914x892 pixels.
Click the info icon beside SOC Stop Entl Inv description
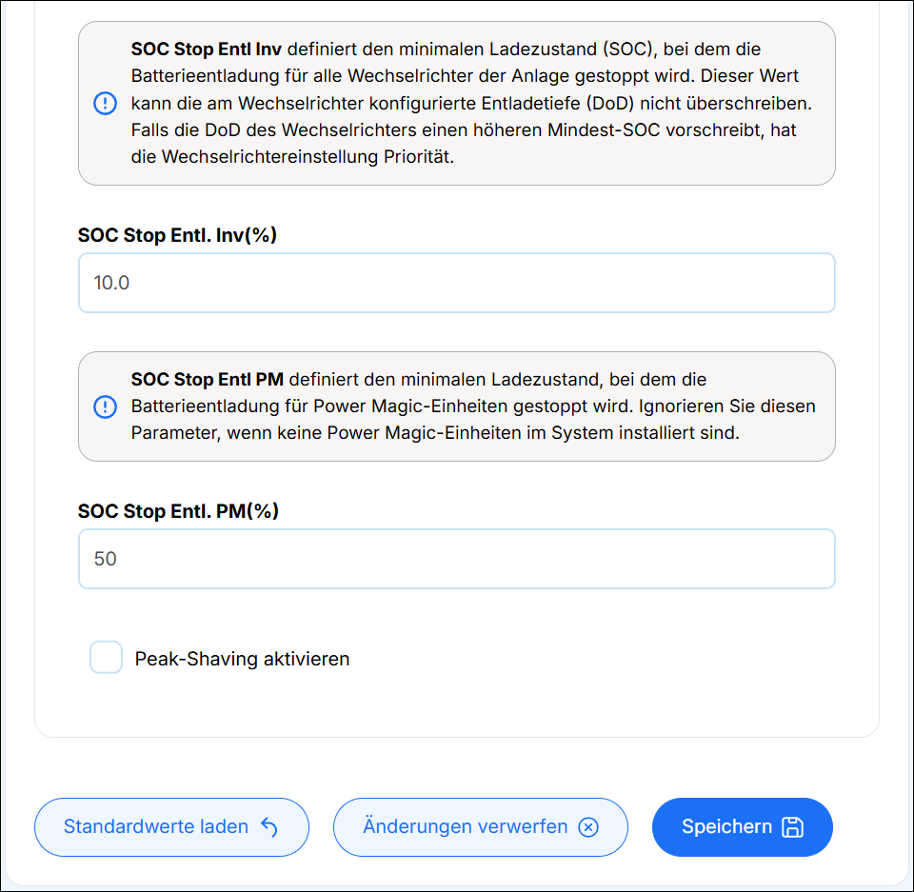[x=105, y=103]
